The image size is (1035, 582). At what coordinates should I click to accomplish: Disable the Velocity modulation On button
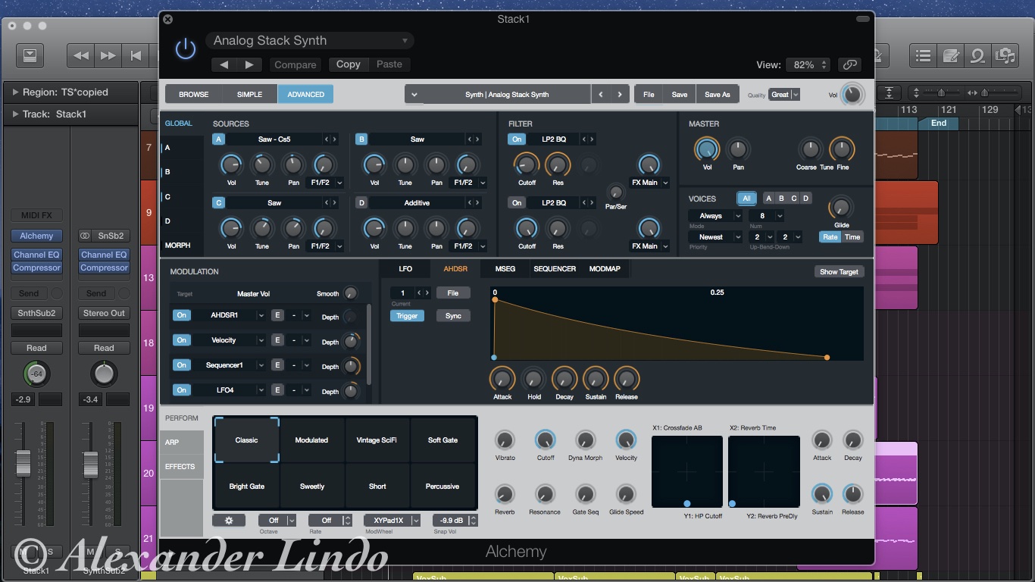pyautogui.click(x=181, y=340)
